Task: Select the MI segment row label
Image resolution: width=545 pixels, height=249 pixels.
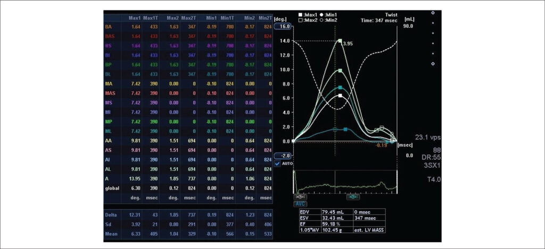Action: pyautogui.click(x=108, y=112)
